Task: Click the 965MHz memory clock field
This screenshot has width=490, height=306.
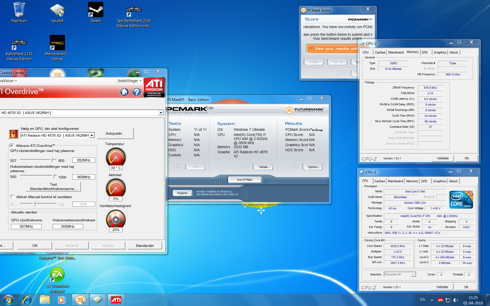Action: 84,177
